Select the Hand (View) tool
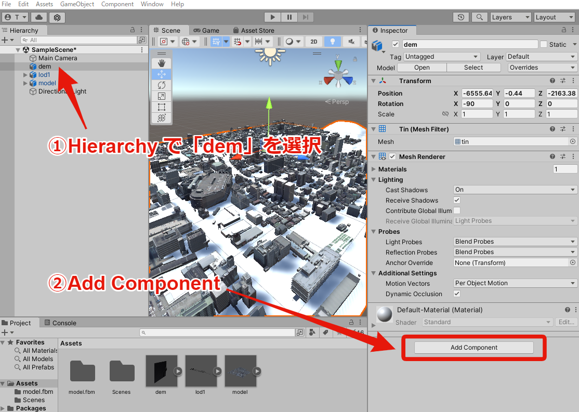The width and height of the screenshot is (579, 412). (161, 63)
